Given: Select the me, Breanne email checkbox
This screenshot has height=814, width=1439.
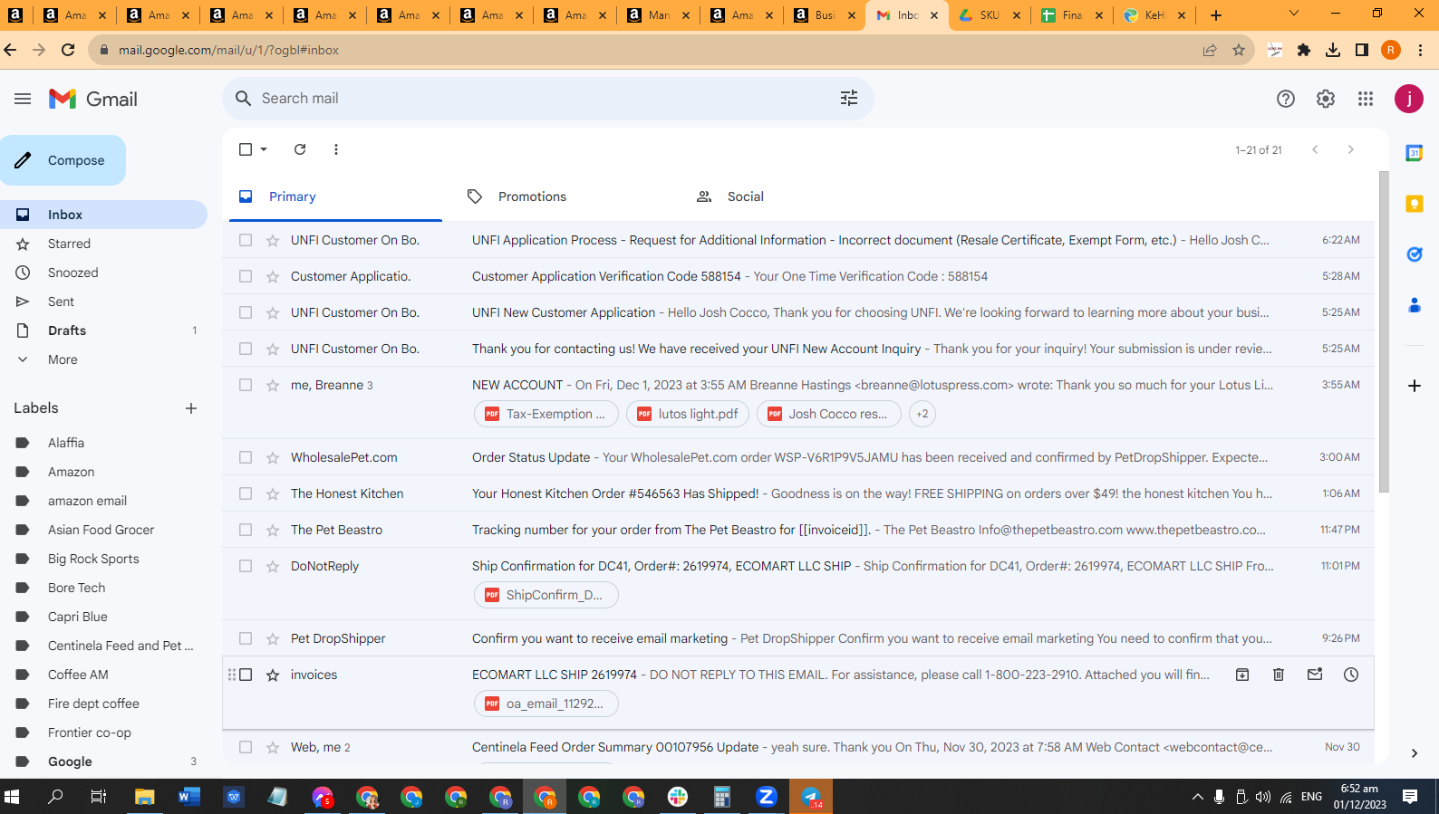Looking at the screenshot, I should tap(246, 385).
